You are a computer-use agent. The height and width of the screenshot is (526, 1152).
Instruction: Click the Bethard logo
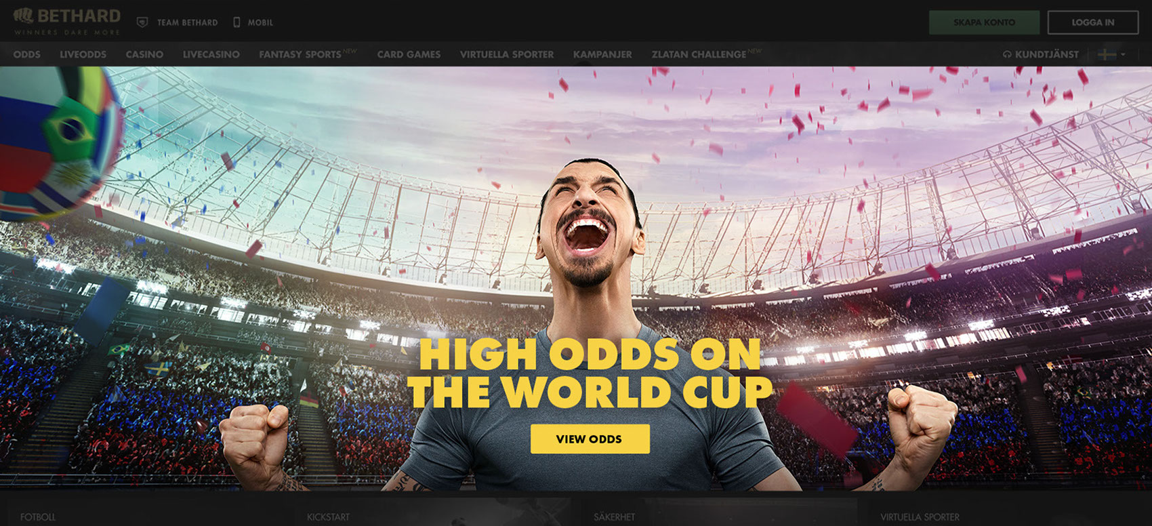click(x=67, y=21)
